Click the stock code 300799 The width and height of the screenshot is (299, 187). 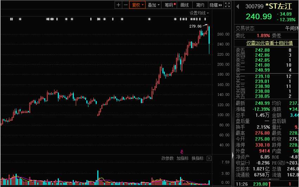pos(254,6)
